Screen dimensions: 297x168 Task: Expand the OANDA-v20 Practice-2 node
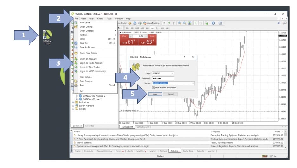76,96
